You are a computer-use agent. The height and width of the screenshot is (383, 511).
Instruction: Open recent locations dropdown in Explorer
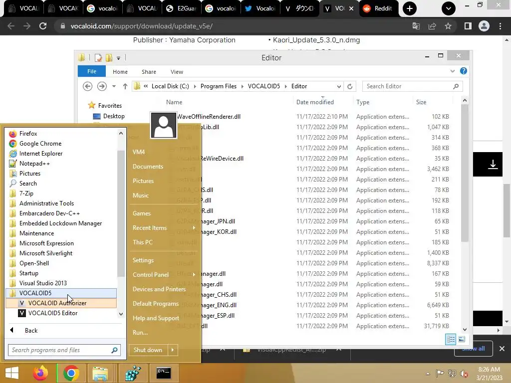click(x=114, y=86)
